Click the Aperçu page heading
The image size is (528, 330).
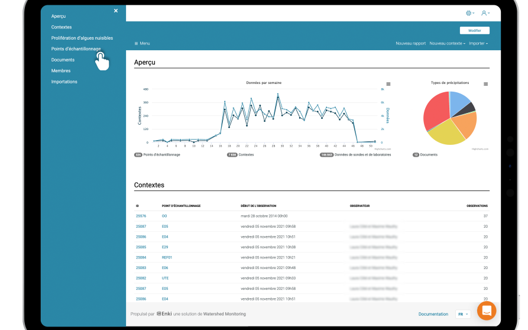144,62
